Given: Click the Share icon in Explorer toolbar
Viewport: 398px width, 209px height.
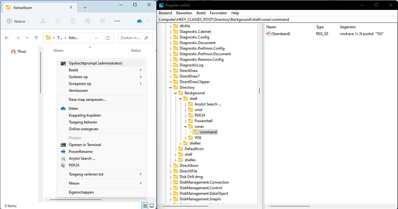Looking at the screenshot, I should 103,21.
